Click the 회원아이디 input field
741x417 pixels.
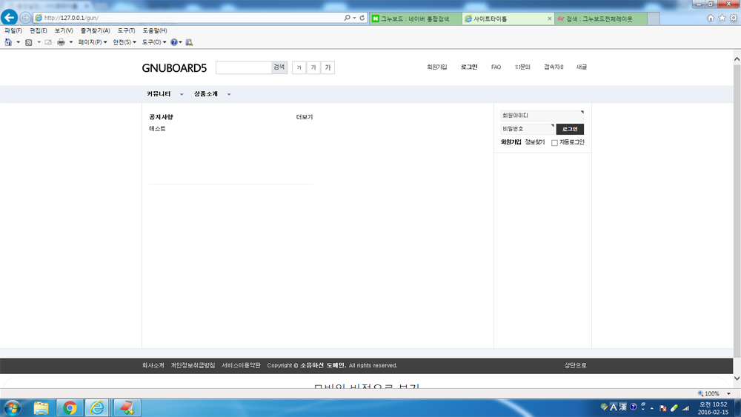pos(541,116)
